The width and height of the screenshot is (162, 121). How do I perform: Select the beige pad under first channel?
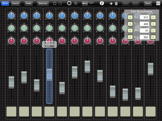pyautogui.click(x=11, y=112)
